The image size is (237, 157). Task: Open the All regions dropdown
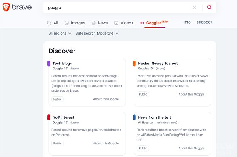pos(60,33)
